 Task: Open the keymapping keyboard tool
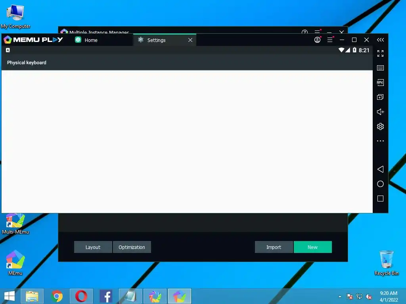[380, 68]
